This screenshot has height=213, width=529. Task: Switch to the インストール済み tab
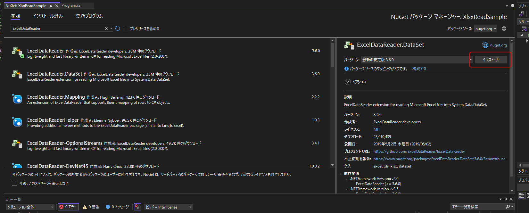click(x=48, y=16)
